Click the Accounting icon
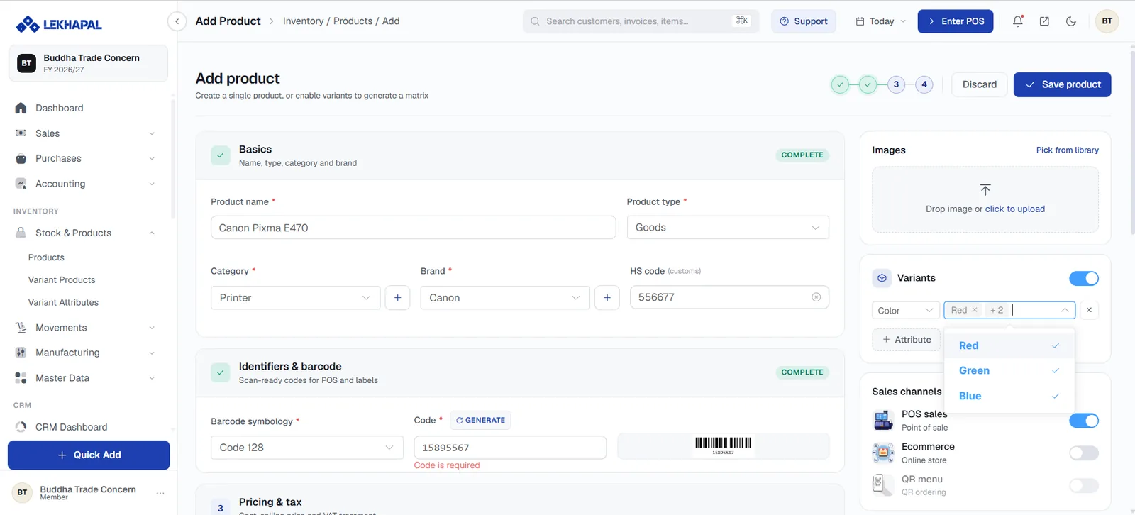 point(21,184)
